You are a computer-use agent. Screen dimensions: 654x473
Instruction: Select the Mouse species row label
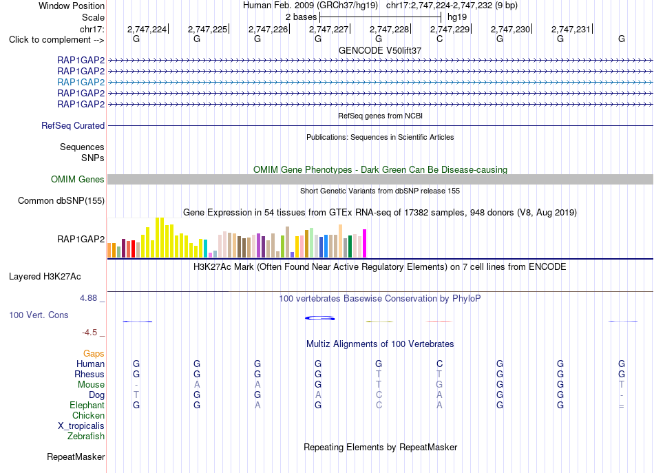click(x=91, y=385)
